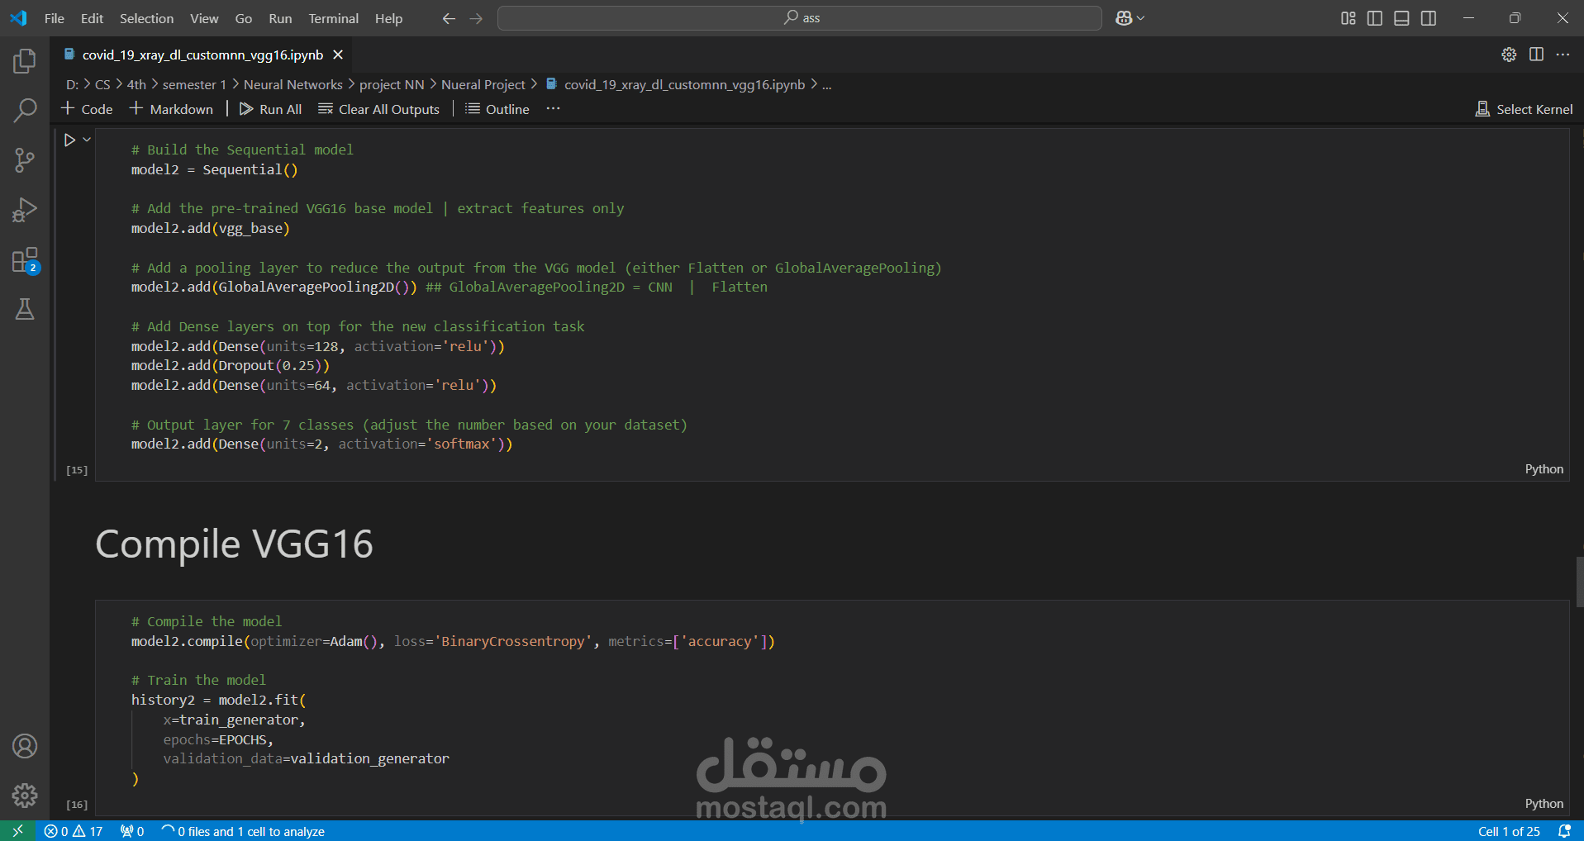Toggle the primary side bar
This screenshot has height=841, width=1584.
[1375, 18]
